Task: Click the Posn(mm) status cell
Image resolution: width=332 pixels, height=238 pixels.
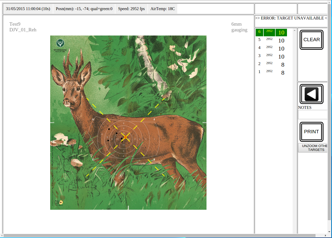Action: pyautogui.click(x=84, y=9)
